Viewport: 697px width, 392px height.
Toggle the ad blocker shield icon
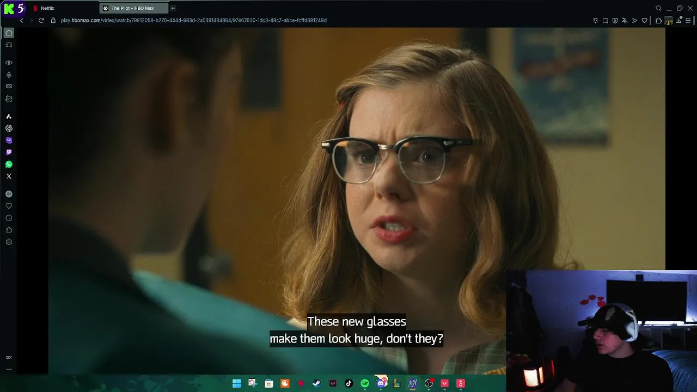615,21
